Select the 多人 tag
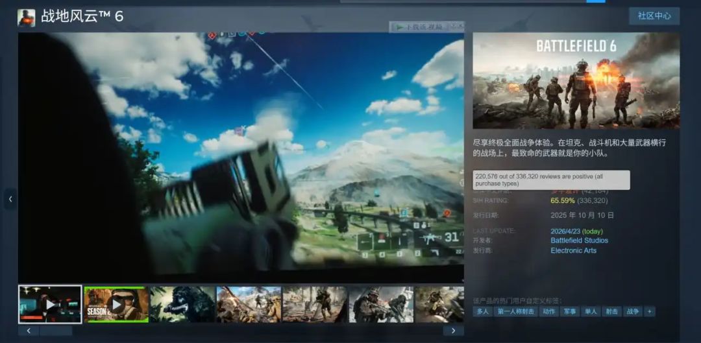 point(483,311)
